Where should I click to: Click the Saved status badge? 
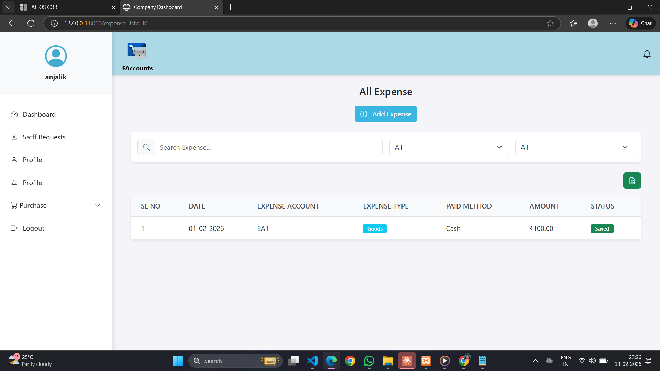pyautogui.click(x=602, y=229)
